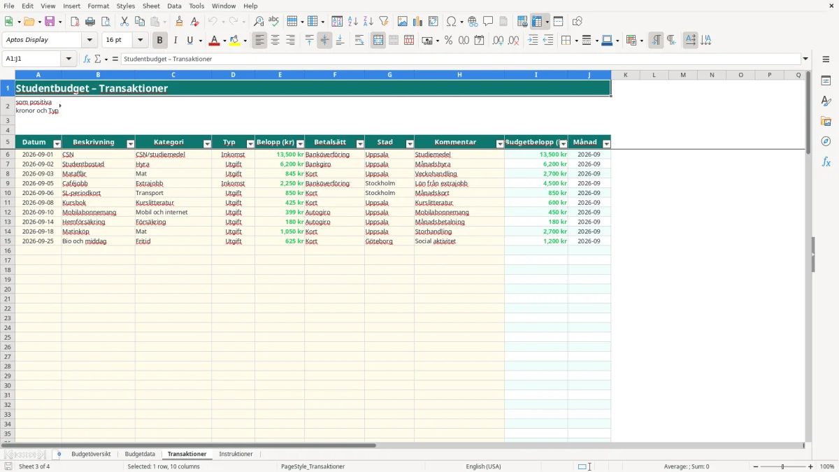This screenshot has height=472, width=839.
Task: Format cells as percent
Action: pyautogui.click(x=448, y=41)
